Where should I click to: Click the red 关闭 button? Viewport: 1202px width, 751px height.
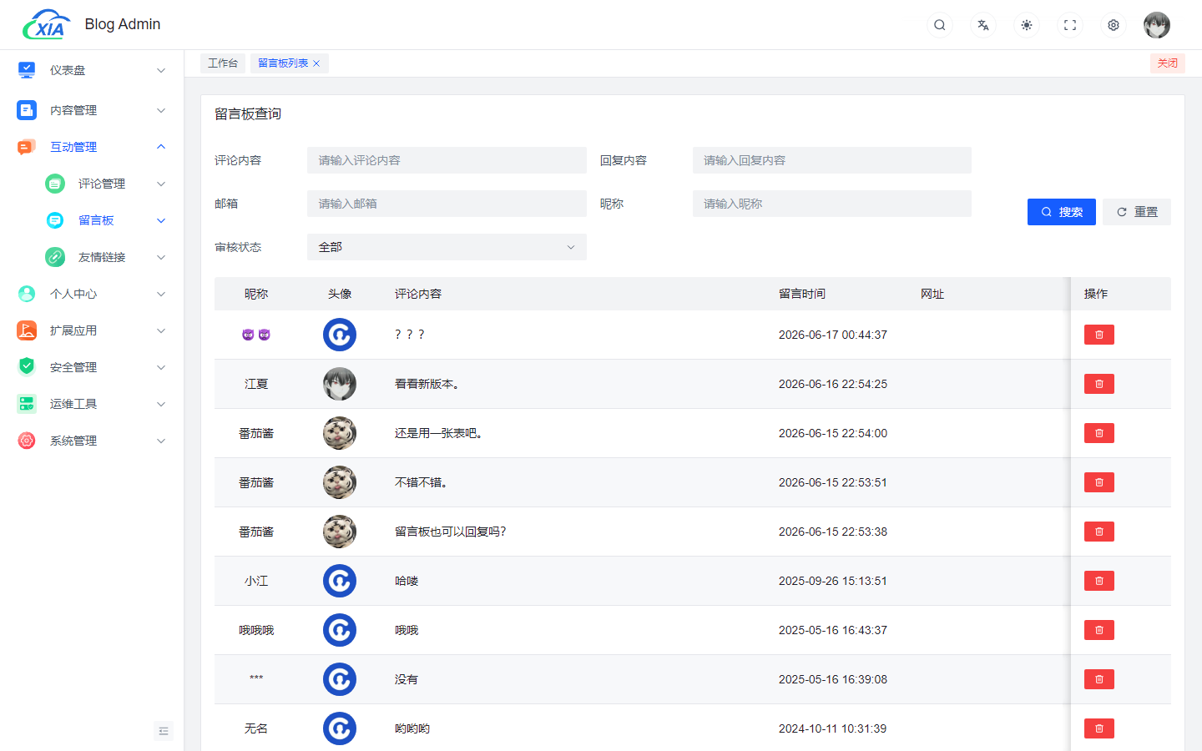[x=1167, y=63]
